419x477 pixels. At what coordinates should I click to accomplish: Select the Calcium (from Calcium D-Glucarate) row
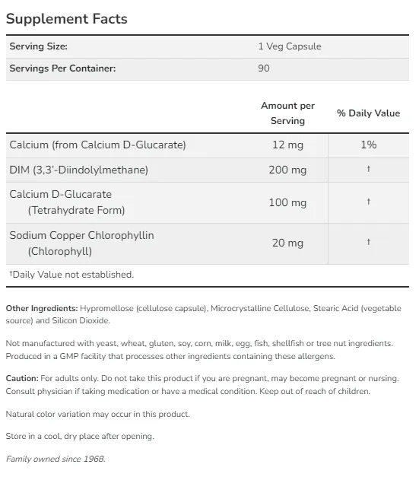[208, 145]
